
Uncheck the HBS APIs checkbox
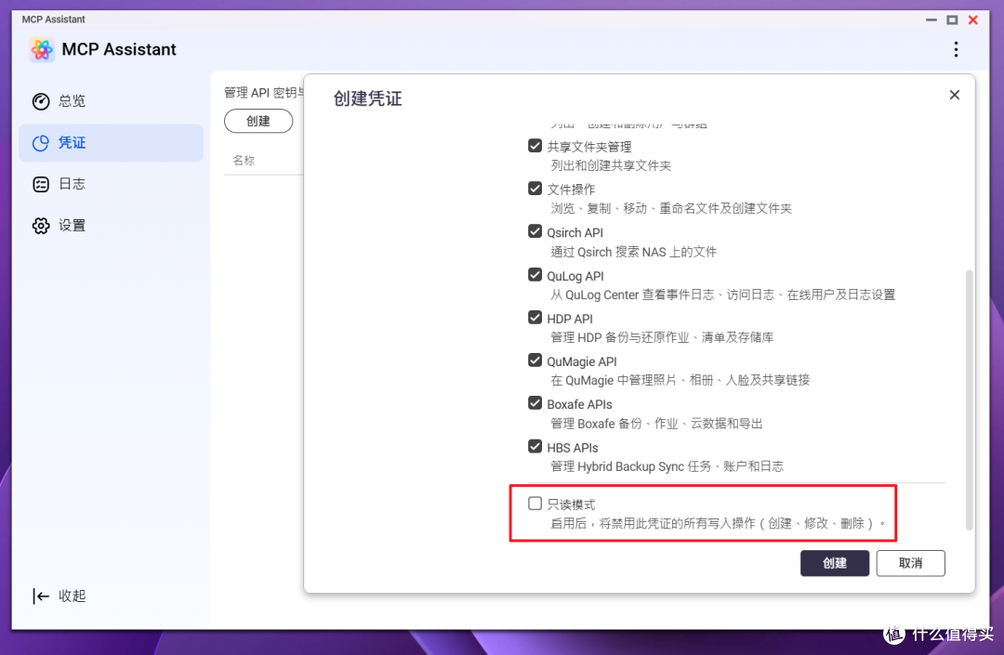(535, 446)
